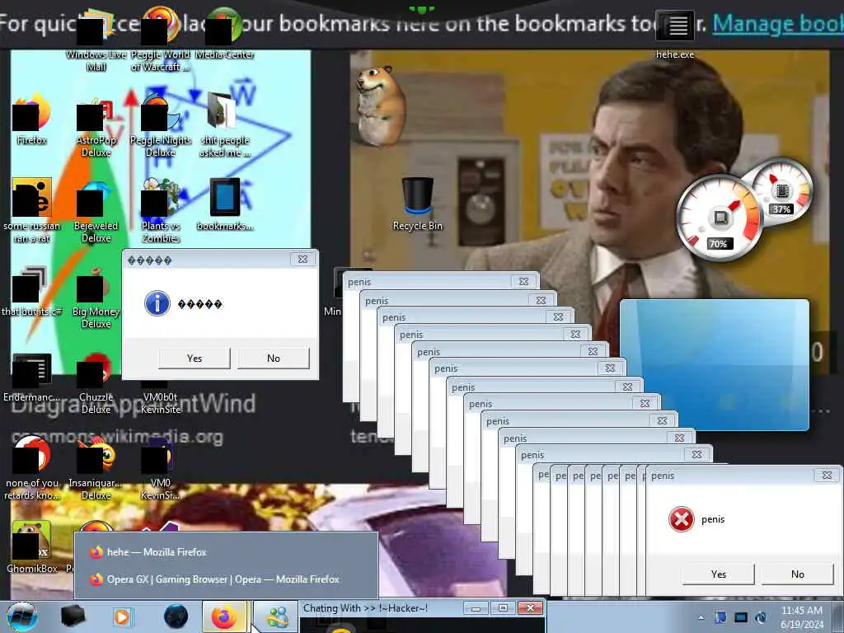Close the ????? dialog with its X
The image size is (844, 633).
302,260
